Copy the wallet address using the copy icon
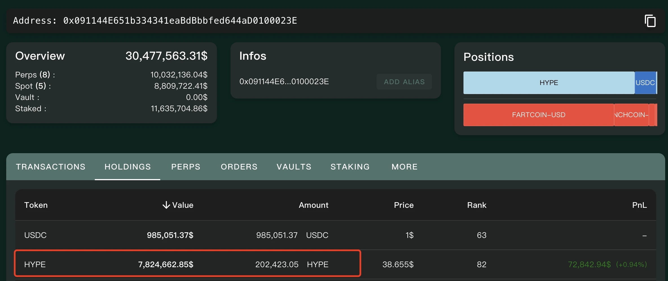This screenshot has height=281, width=668. pos(650,21)
